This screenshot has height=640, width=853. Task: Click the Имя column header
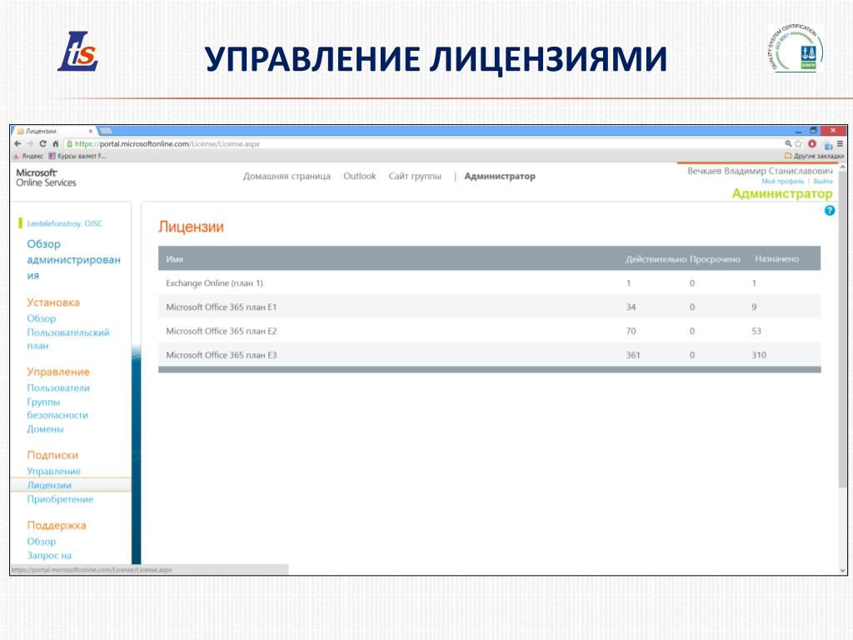pos(175,259)
